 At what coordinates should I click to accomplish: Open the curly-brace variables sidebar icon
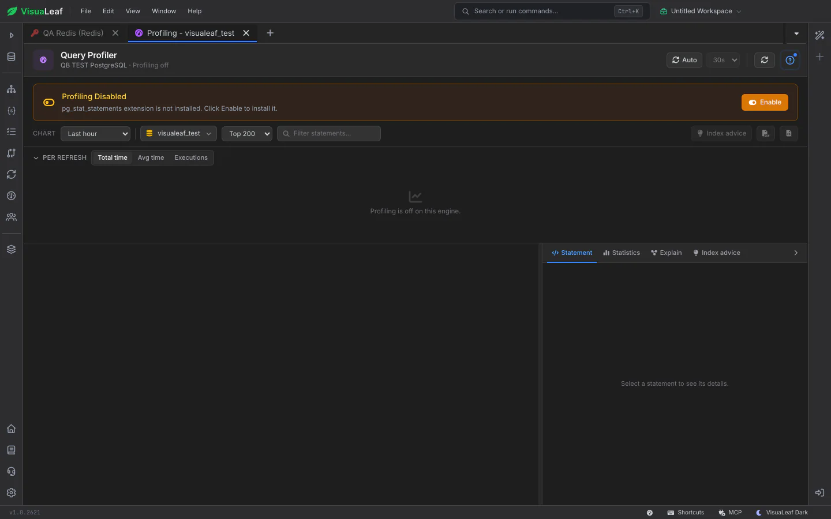11,111
